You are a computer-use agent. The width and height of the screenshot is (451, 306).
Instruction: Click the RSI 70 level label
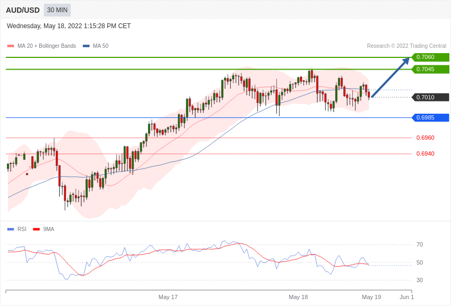tap(420, 244)
